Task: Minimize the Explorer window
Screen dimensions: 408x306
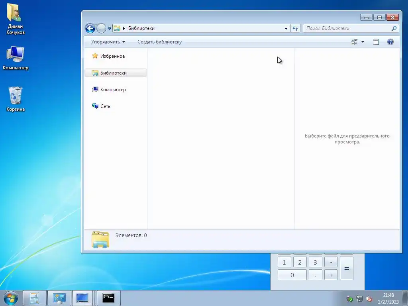Action: [x=367, y=18]
